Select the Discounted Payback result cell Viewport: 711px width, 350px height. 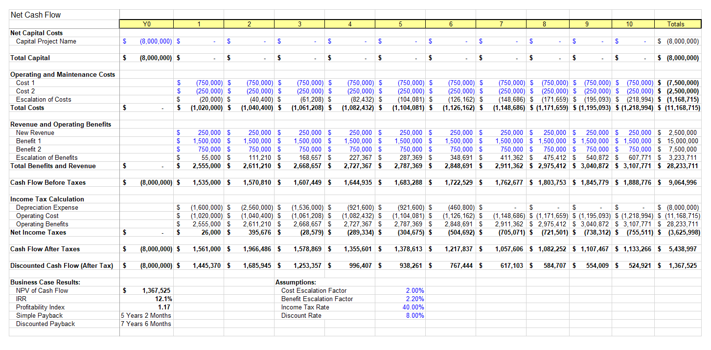[146, 324]
